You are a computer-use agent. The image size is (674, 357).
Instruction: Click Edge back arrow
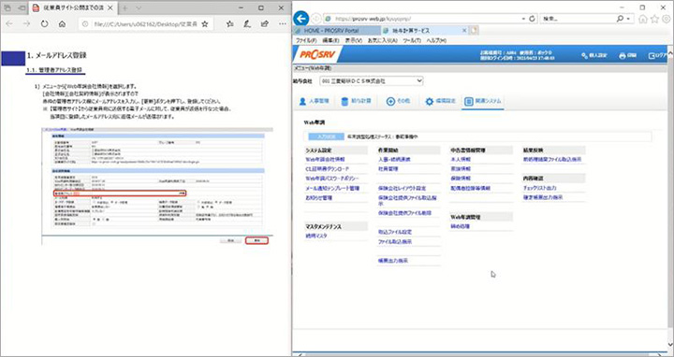8,24
